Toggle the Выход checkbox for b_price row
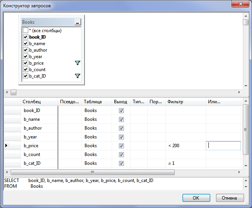The image size is (252, 208). pos(121,146)
